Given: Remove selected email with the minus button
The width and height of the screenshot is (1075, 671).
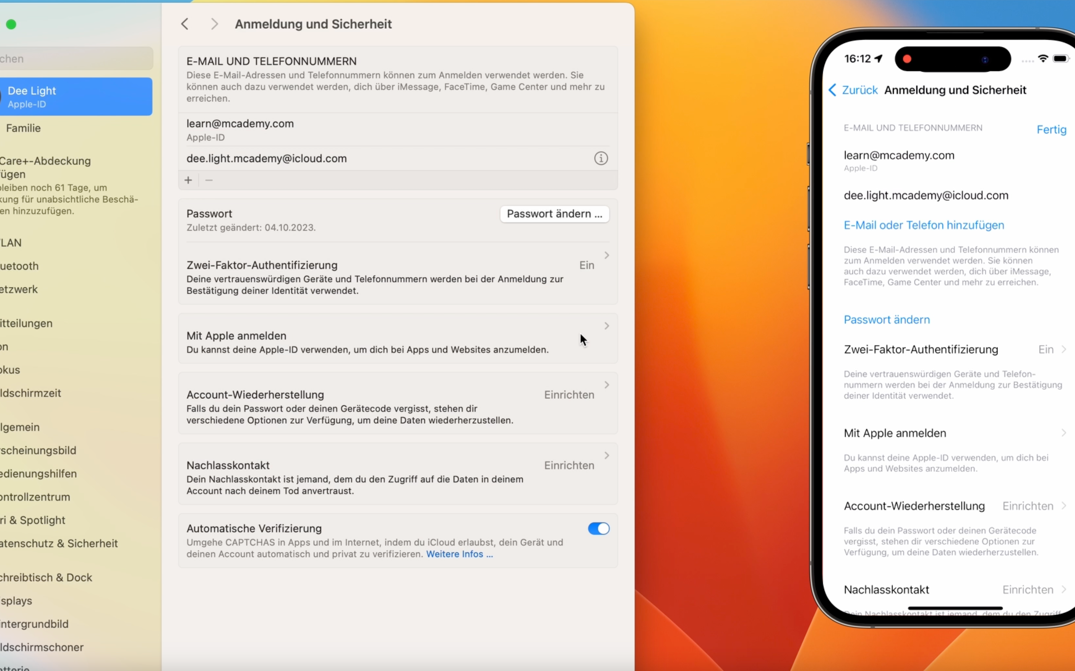Looking at the screenshot, I should click(209, 180).
